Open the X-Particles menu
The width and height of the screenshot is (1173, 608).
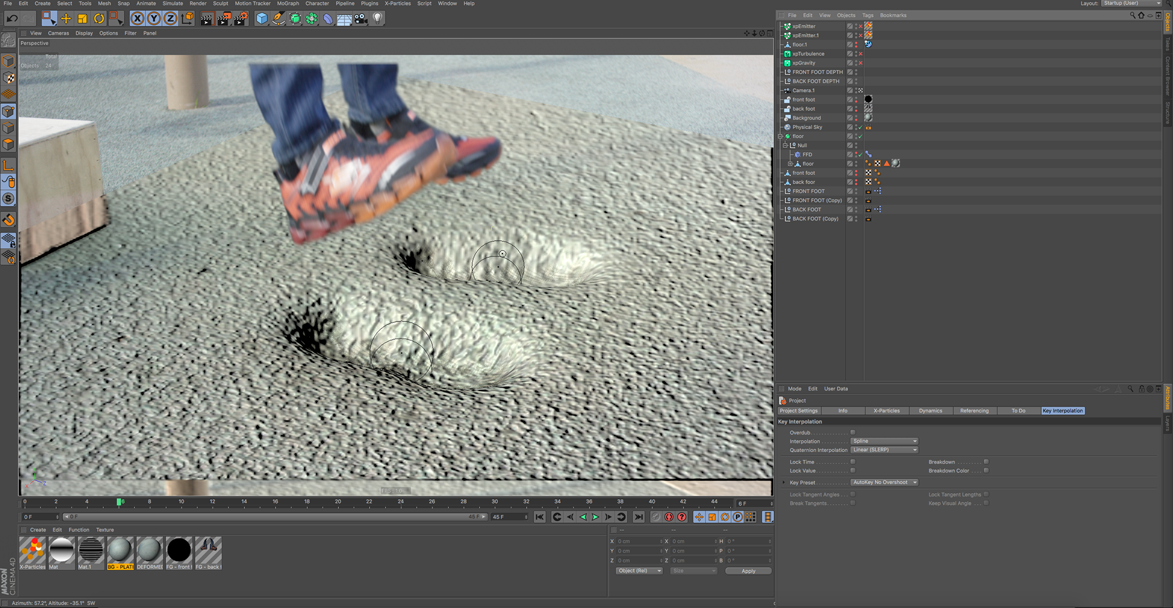(x=398, y=4)
